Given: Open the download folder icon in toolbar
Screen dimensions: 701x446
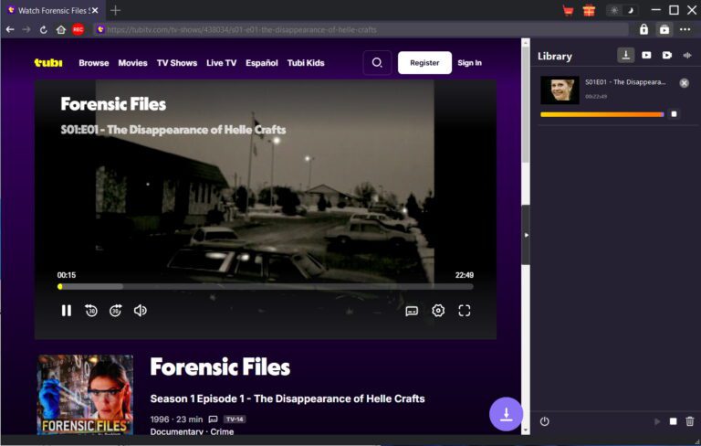Looking at the screenshot, I should click(x=664, y=29).
